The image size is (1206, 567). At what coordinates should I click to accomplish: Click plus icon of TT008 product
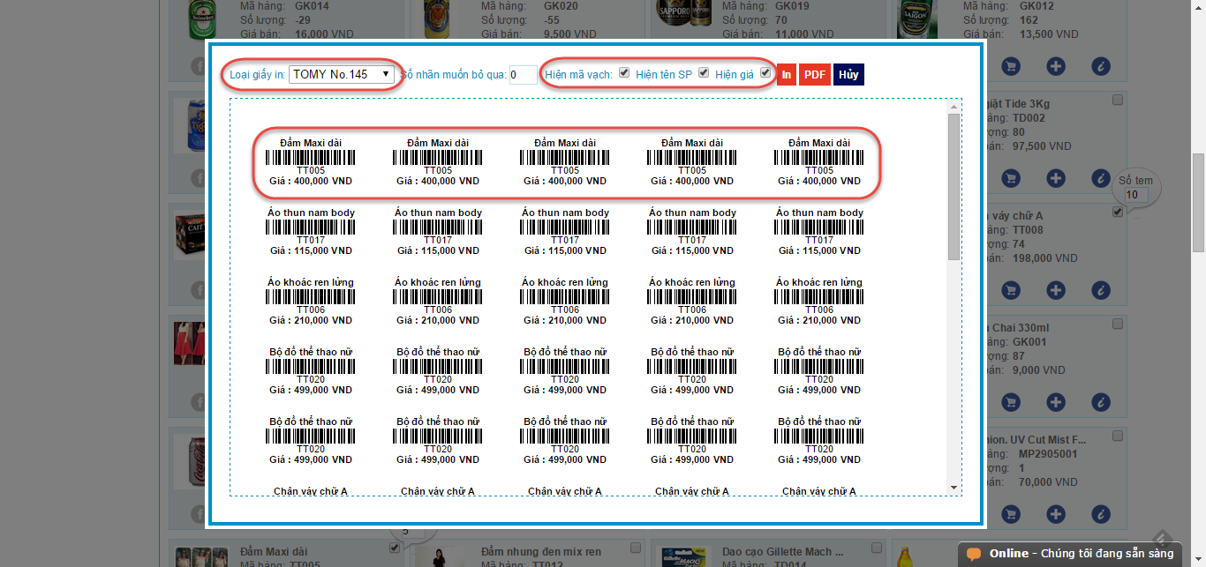click(x=1056, y=290)
